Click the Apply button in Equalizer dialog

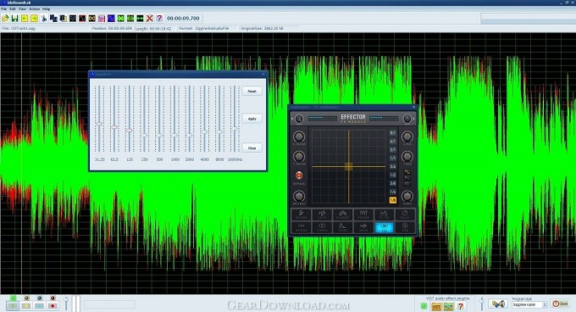pyautogui.click(x=252, y=119)
